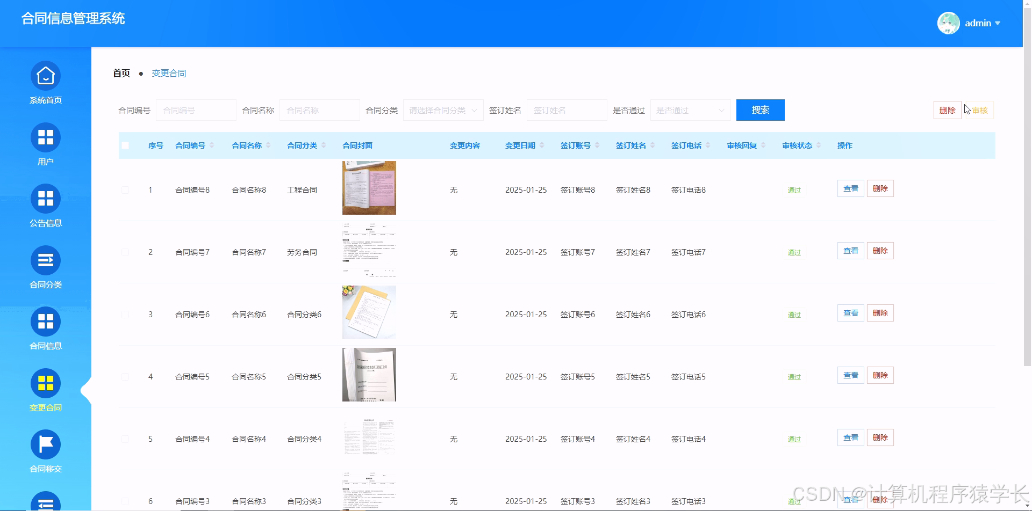Open the contract cover thumbnail of row 3
Viewport: 1032px width, 511px height.
pyautogui.click(x=369, y=312)
